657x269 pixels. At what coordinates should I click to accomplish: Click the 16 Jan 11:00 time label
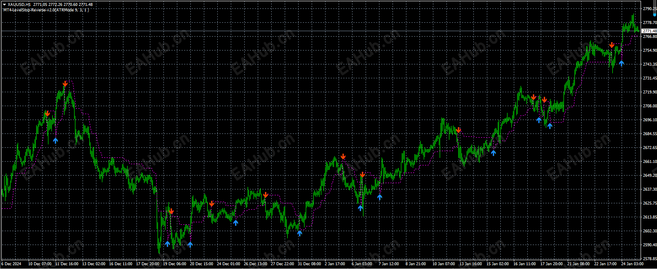pyautogui.click(x=525, y=264)
